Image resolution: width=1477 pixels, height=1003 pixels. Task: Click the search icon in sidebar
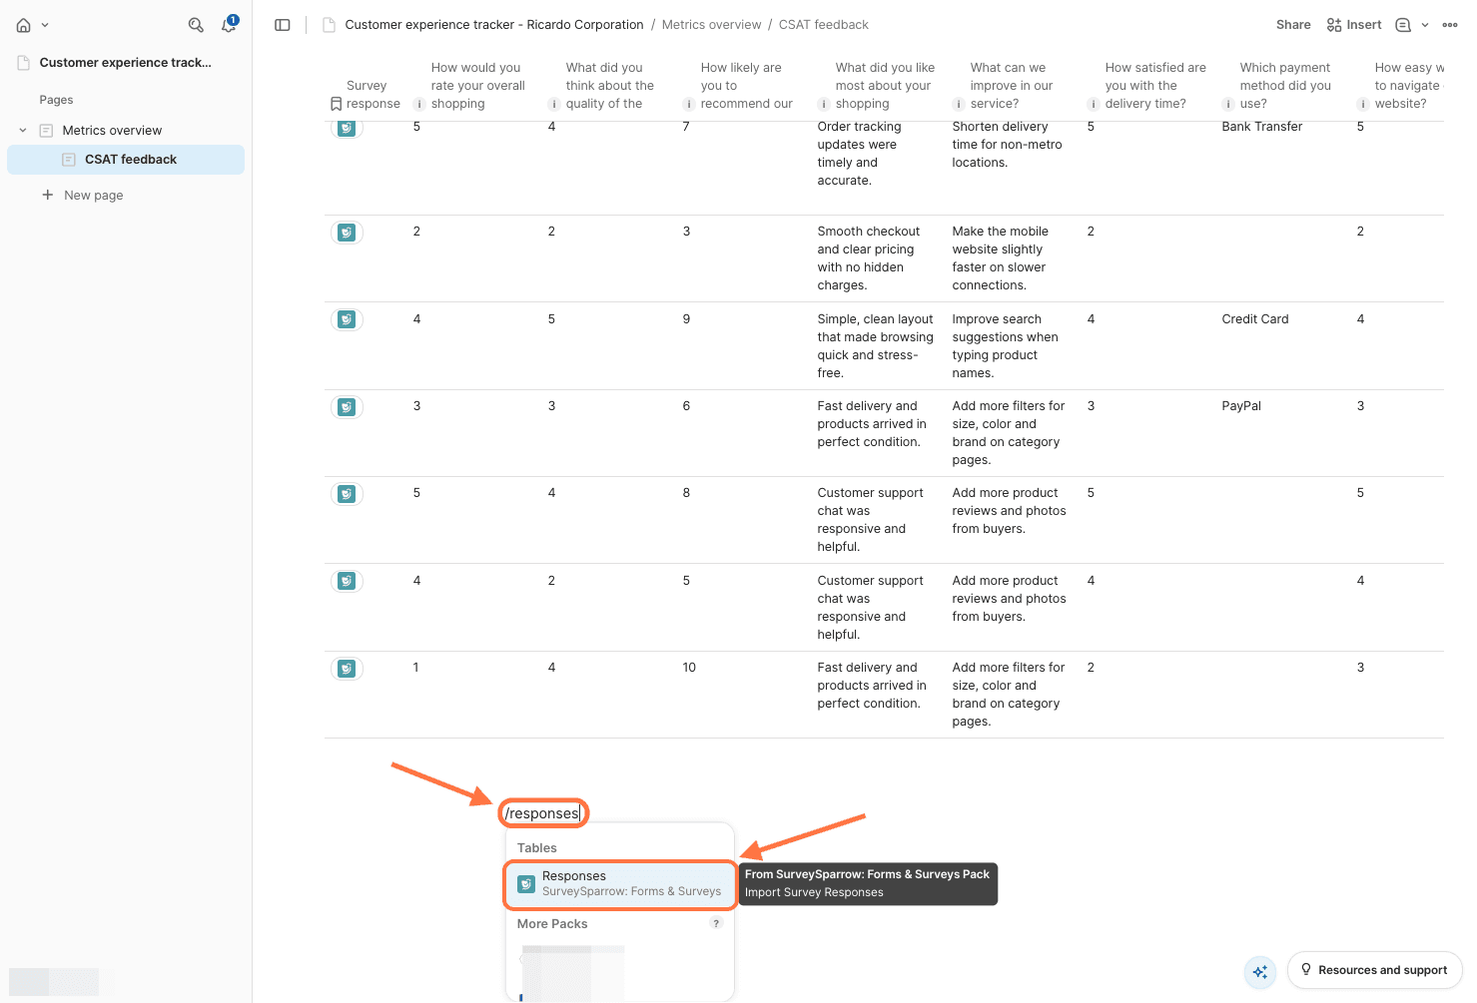click(x=196, y=25)
